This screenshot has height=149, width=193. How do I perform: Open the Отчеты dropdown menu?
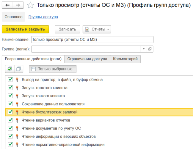pyautogui.click(x=97, y=29)
